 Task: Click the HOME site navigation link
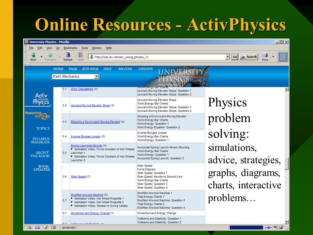pyautogui.click(x=58, y=69)
